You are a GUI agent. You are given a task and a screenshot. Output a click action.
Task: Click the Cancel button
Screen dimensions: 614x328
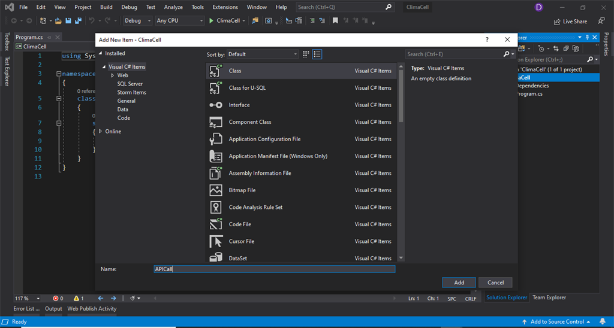tap(495, 283)
